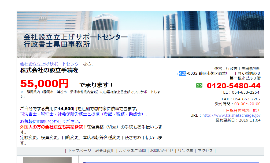This screenshot has width=270, height=163.
Task: Click the red 0120-5480-44 phone number
Action: [x=234, y=86]
